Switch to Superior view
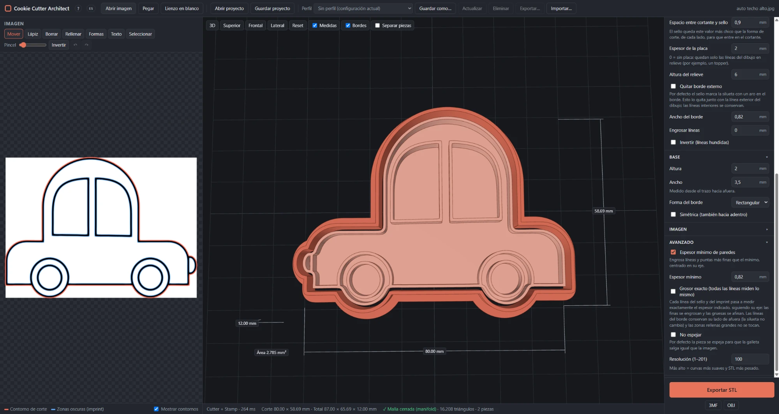The height and width of the screenshot is (414, 779). coord(232,26)
